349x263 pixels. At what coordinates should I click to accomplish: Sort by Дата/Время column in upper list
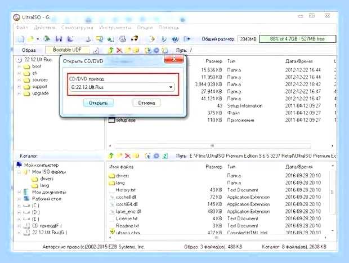[299, 61]
